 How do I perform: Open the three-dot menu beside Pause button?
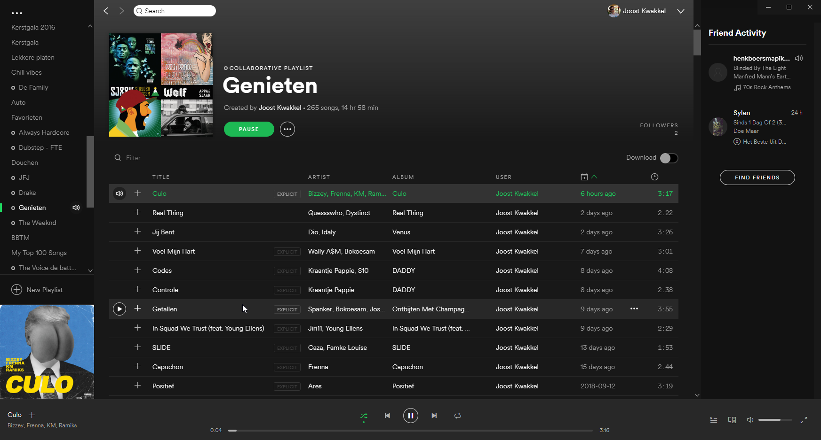click(287, 129)
